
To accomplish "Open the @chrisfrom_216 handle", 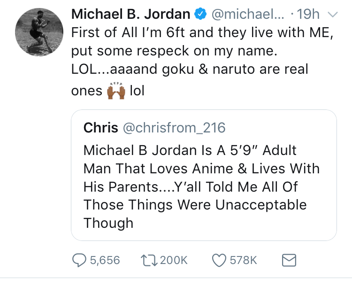I will (x=174, y=127).
